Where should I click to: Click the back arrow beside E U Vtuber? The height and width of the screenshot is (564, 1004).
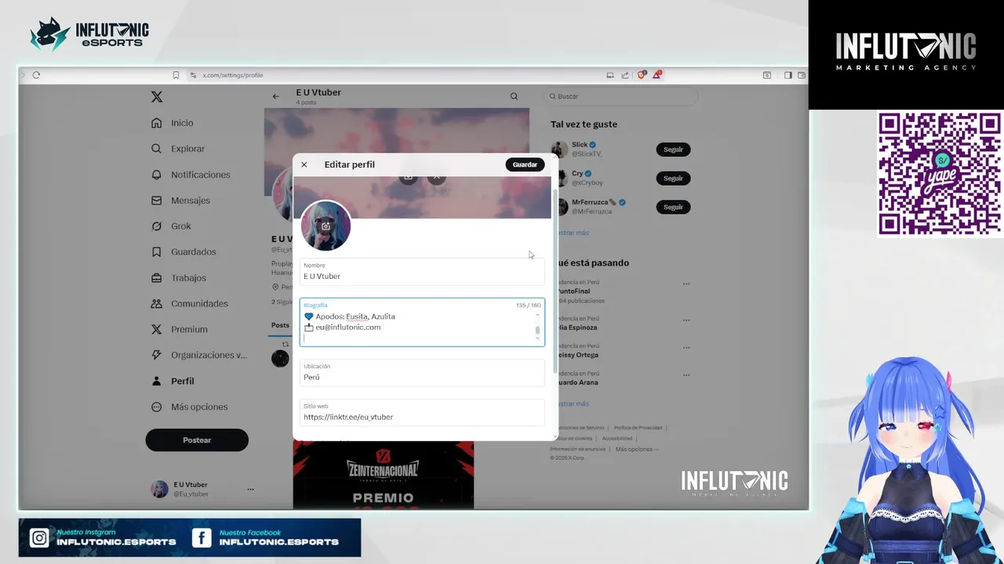[276, 96]
